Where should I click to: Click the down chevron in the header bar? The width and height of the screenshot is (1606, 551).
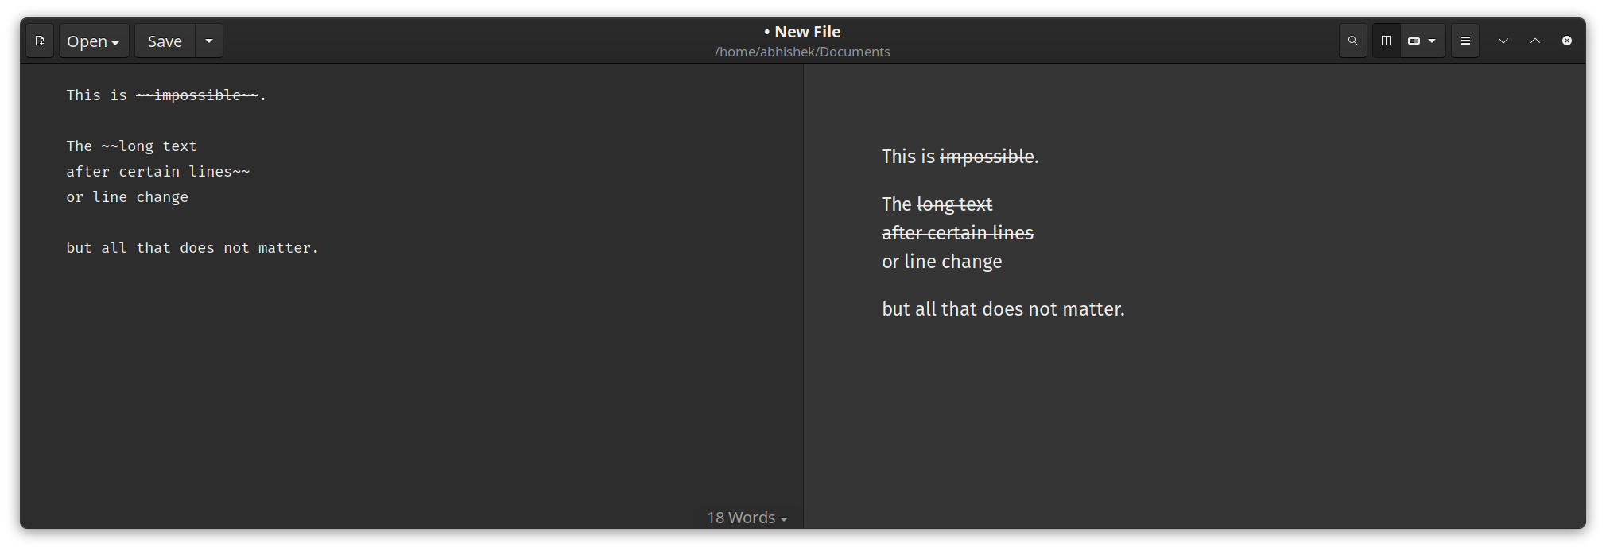click(x=1503, y=41)
